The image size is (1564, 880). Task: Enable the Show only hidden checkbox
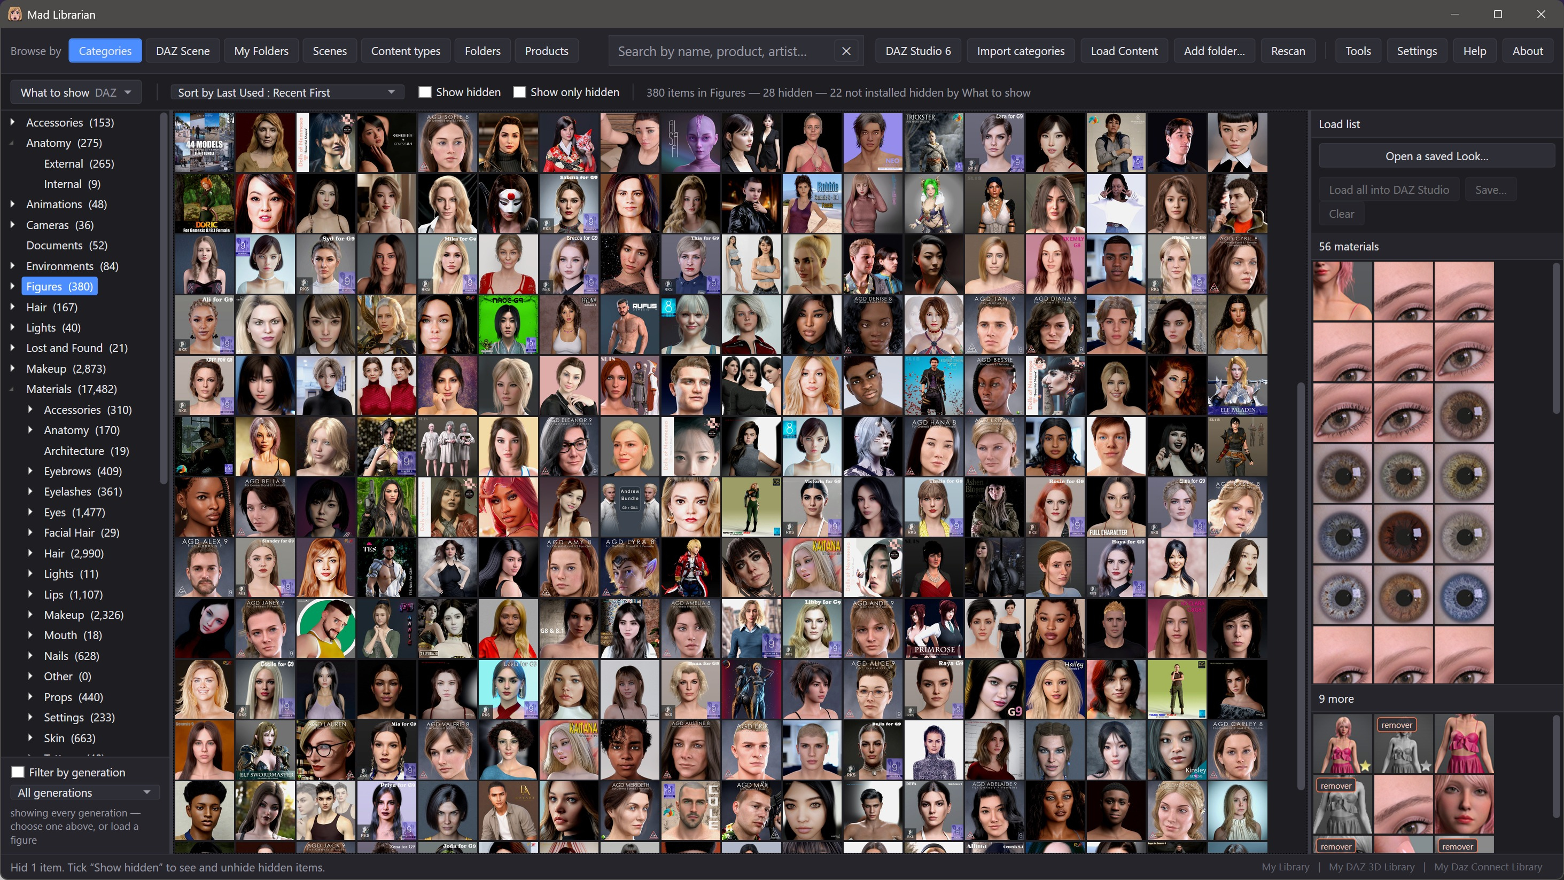(x=520, y=92)
